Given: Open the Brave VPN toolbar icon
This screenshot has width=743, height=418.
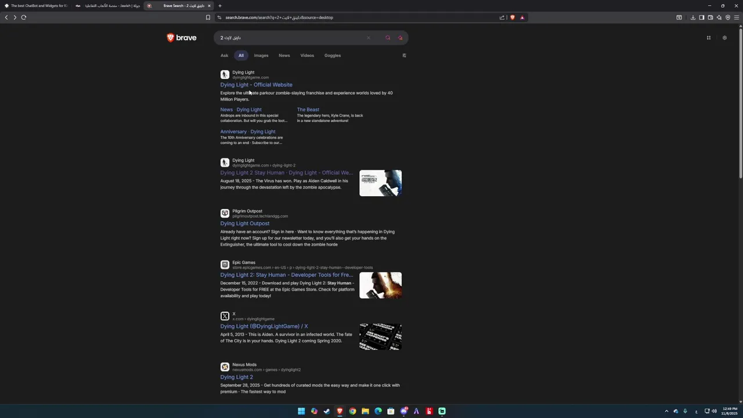Looking at the screenshot, I should [x=728, y=17].
